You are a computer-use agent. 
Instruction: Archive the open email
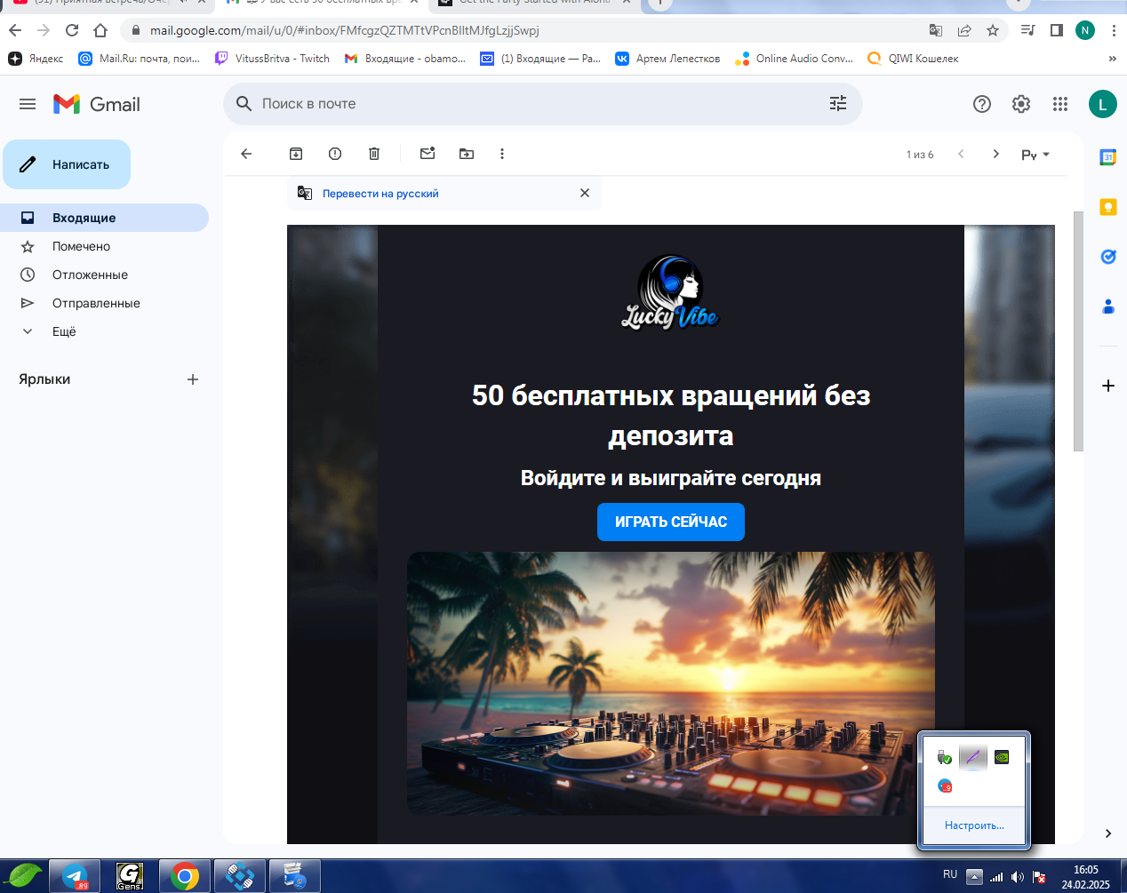(296, 154)
